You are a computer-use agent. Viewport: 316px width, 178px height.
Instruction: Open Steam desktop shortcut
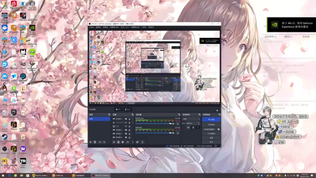pos(4,137)
